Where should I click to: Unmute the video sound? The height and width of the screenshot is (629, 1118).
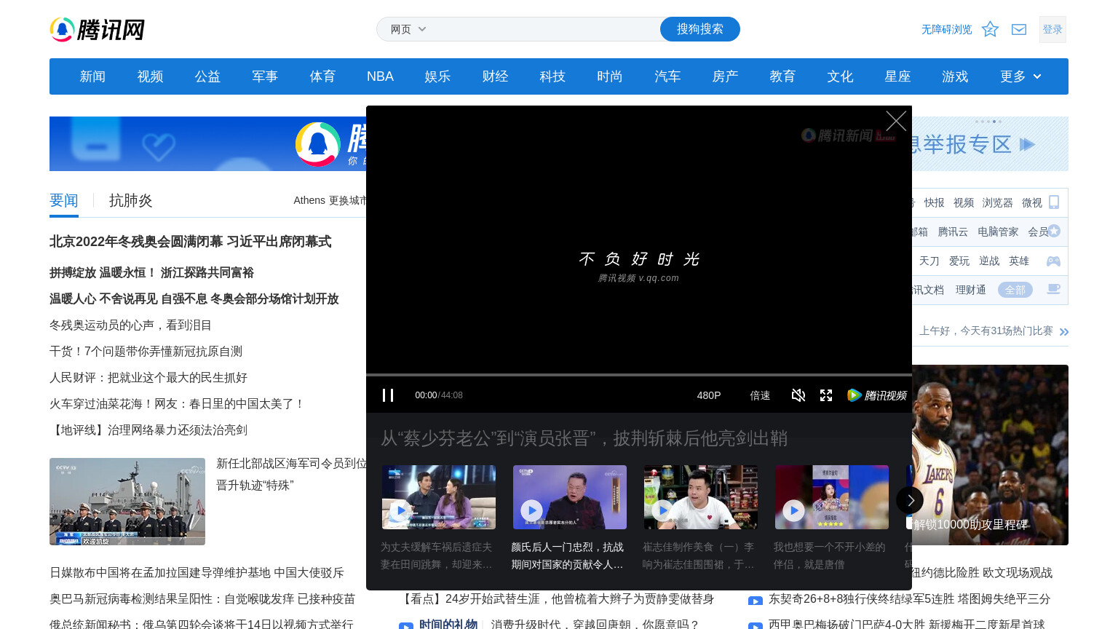pyautogui.click(x=798, y=395)
